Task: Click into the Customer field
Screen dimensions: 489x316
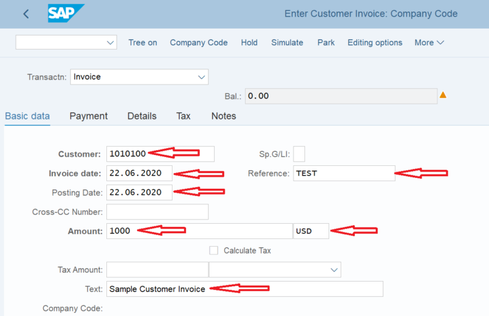Action: click(x=160, y=154)
